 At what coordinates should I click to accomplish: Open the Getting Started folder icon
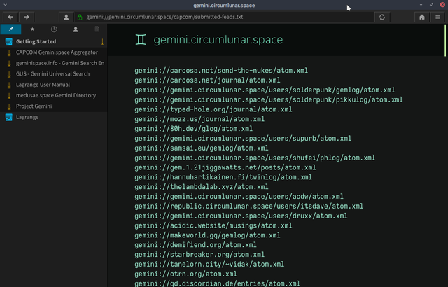pos(9,42)
